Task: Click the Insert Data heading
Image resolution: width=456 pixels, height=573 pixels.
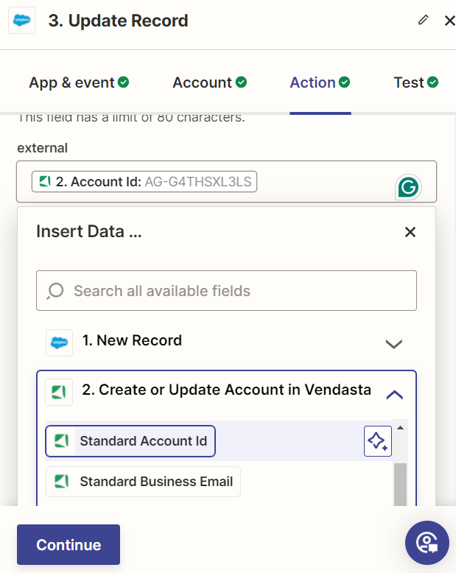Action: 89,231
